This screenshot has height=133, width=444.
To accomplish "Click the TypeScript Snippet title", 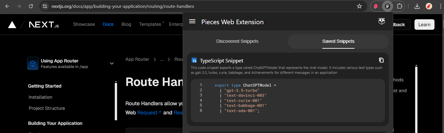I will [222, 60].
